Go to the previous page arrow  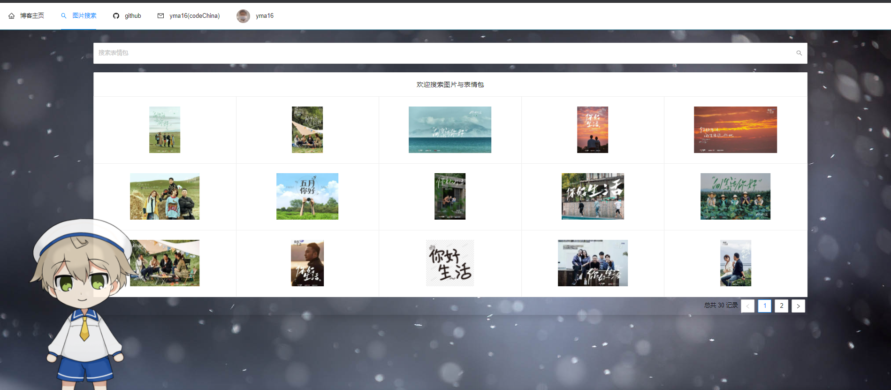tap(747, 306)
